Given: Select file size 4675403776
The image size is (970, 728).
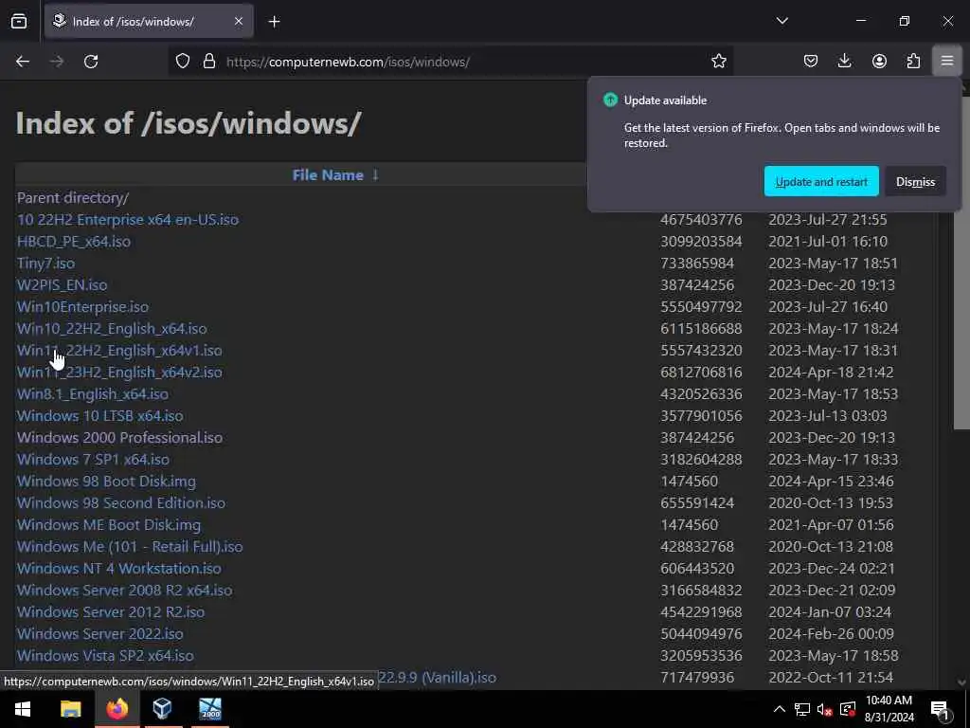Looking at the screenshot, I should tap(701, 220).
